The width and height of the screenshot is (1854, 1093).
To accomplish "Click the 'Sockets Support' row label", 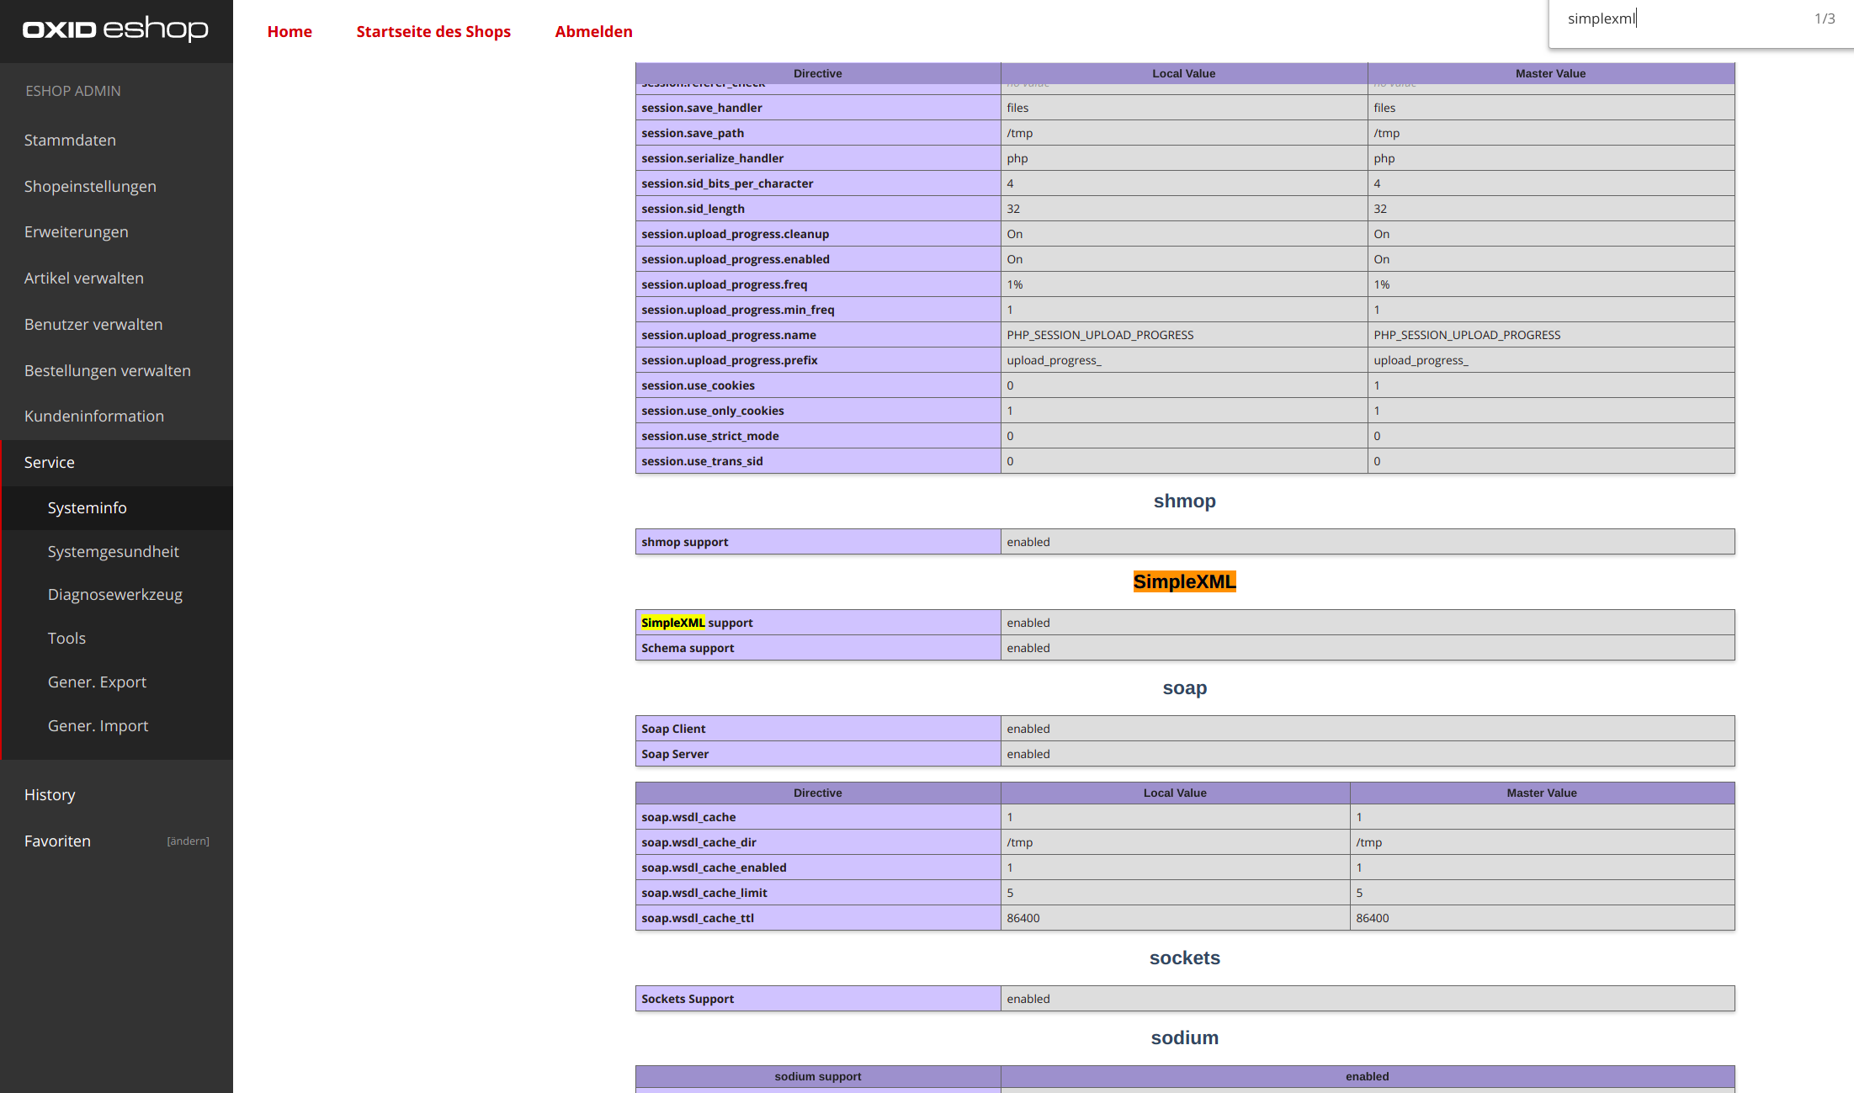I will 688,999.
